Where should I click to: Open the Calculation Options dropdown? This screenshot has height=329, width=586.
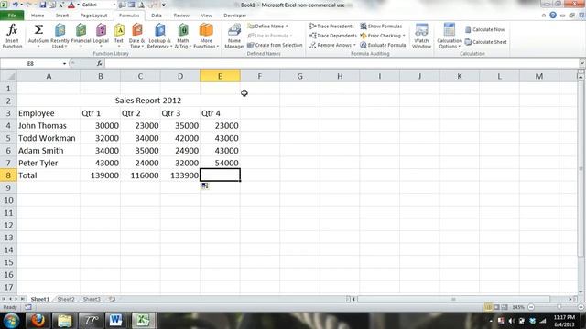pyautogui.click(x=450, y=36)
